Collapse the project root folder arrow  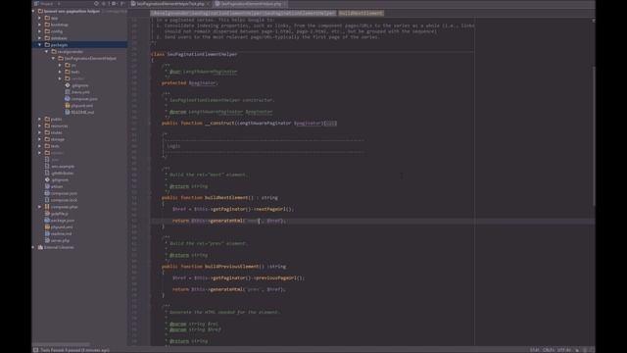pyautogui.click(x=33, y=11)
